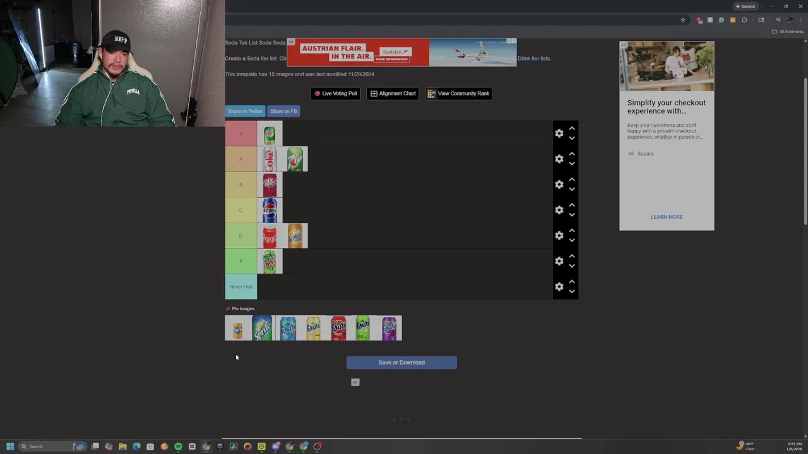The width and height of the screenshot is (808, 454).
Task: Open the Chrome three-dot menu
Action: 801,20
